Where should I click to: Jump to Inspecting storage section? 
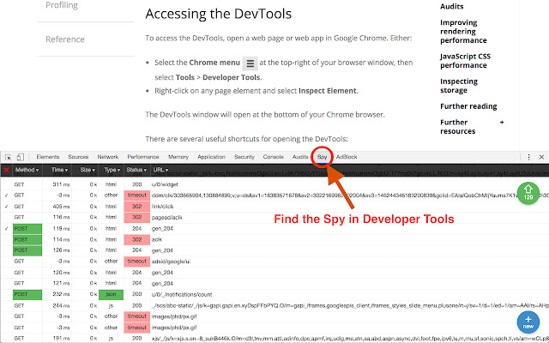pyautogui.click(x=459, y=86)
